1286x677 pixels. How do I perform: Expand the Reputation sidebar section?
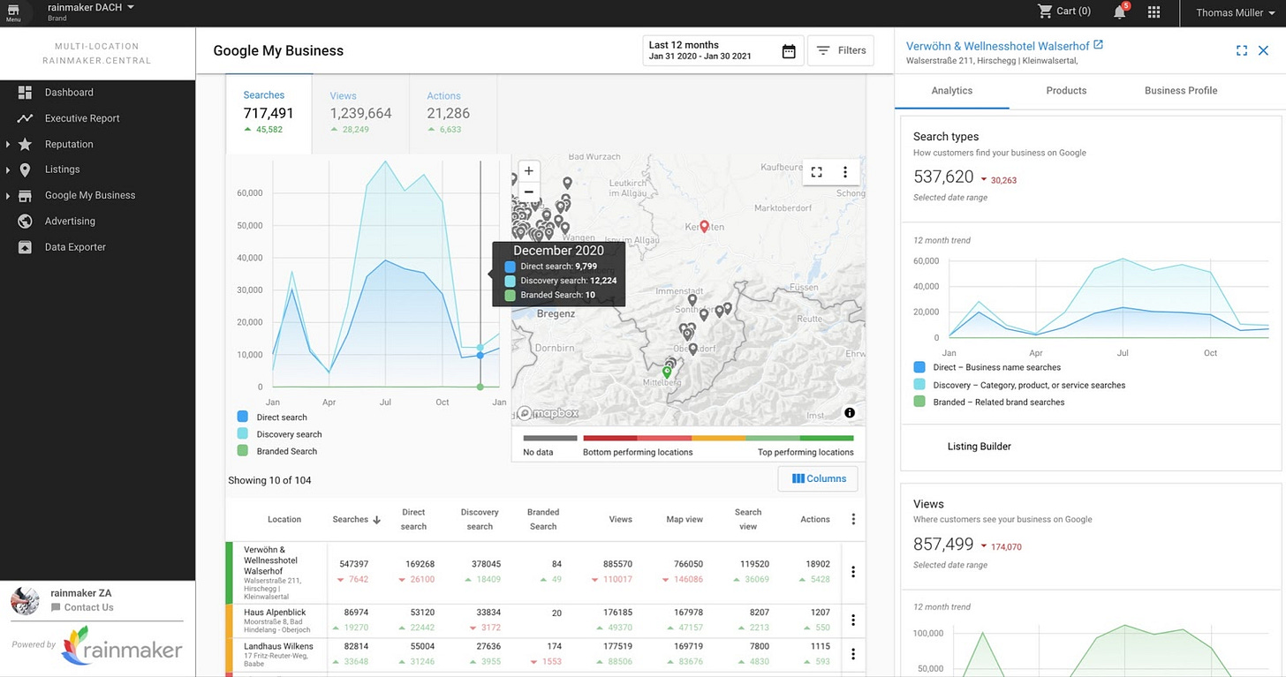click(x=8, y=144)
